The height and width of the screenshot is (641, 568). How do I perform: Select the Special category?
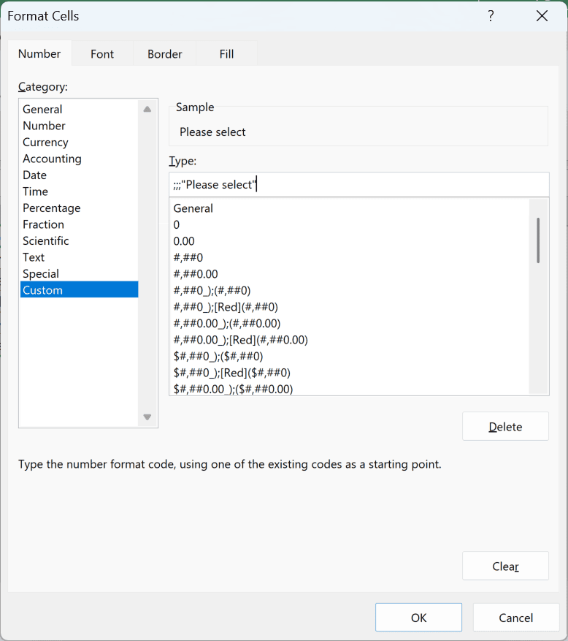pyautogui.click(x=80, y=273)
